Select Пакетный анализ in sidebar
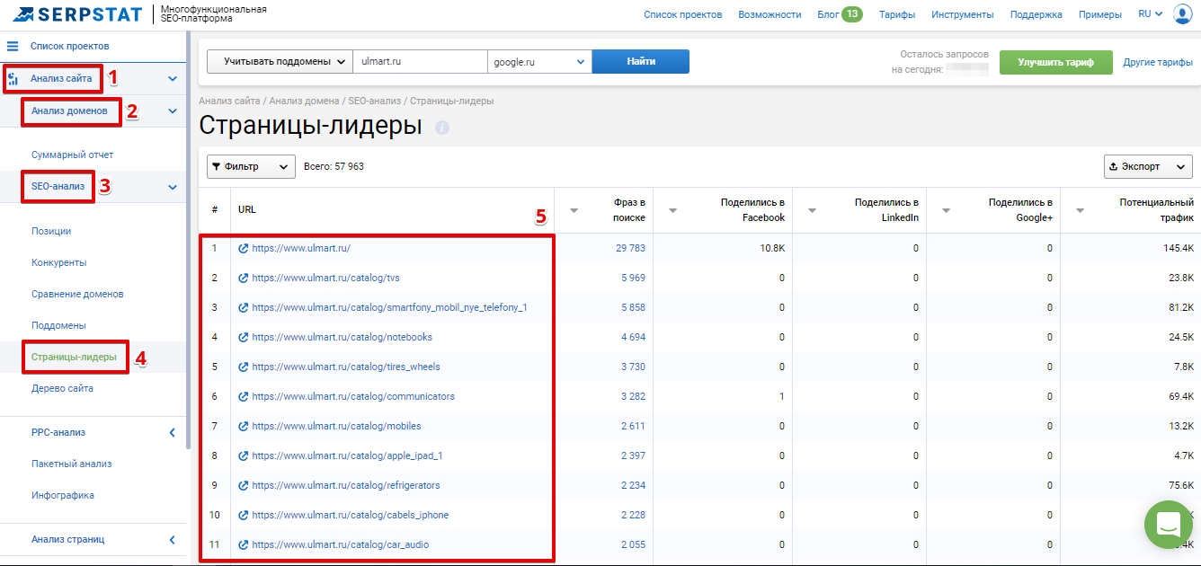 pyautogui.click(x=72, y=464)
